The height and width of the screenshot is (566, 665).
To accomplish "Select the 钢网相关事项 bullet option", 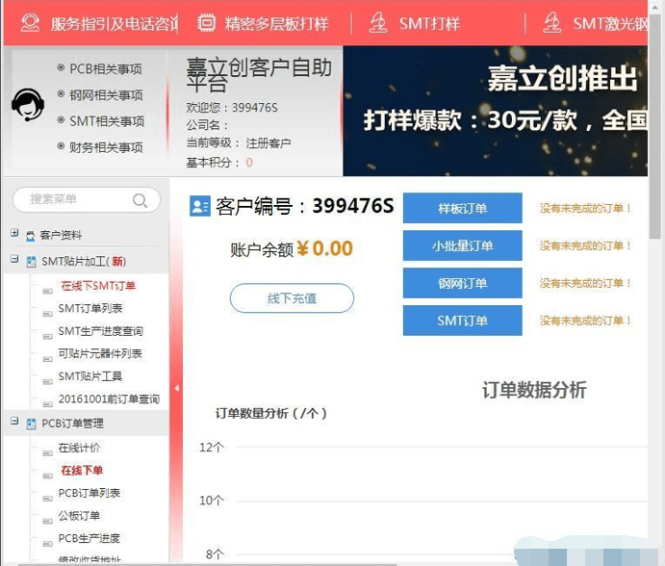I will pyautogui.click(x=61, y=93).
